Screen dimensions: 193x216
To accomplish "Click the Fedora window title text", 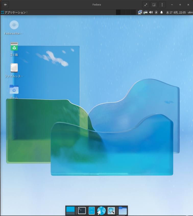I will click(96, 5).
